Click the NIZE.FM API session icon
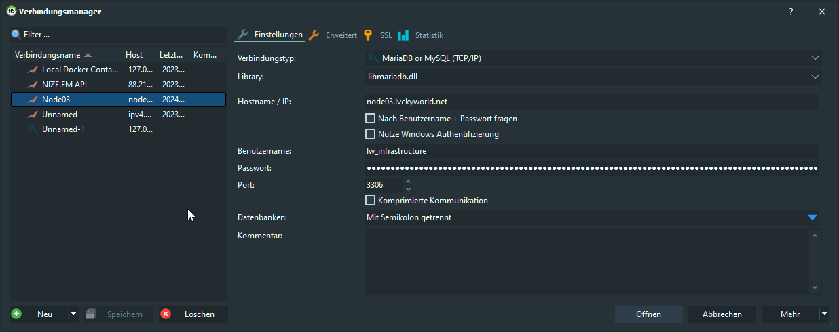The width and height of the screenshot is (839, 332). tap(32, 85)
